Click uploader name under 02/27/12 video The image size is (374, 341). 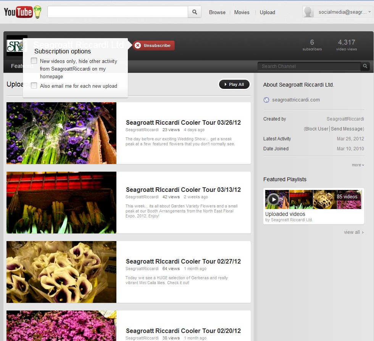click(x=142, y=269)
